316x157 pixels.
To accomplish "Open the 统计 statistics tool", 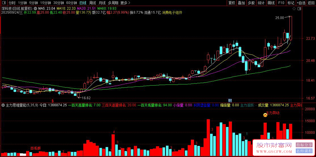I will point(261,3).
